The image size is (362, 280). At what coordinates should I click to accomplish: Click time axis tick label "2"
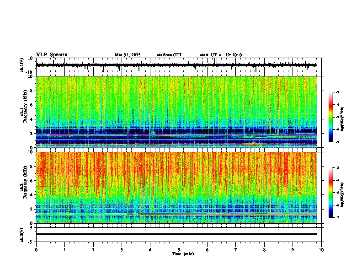93,250
